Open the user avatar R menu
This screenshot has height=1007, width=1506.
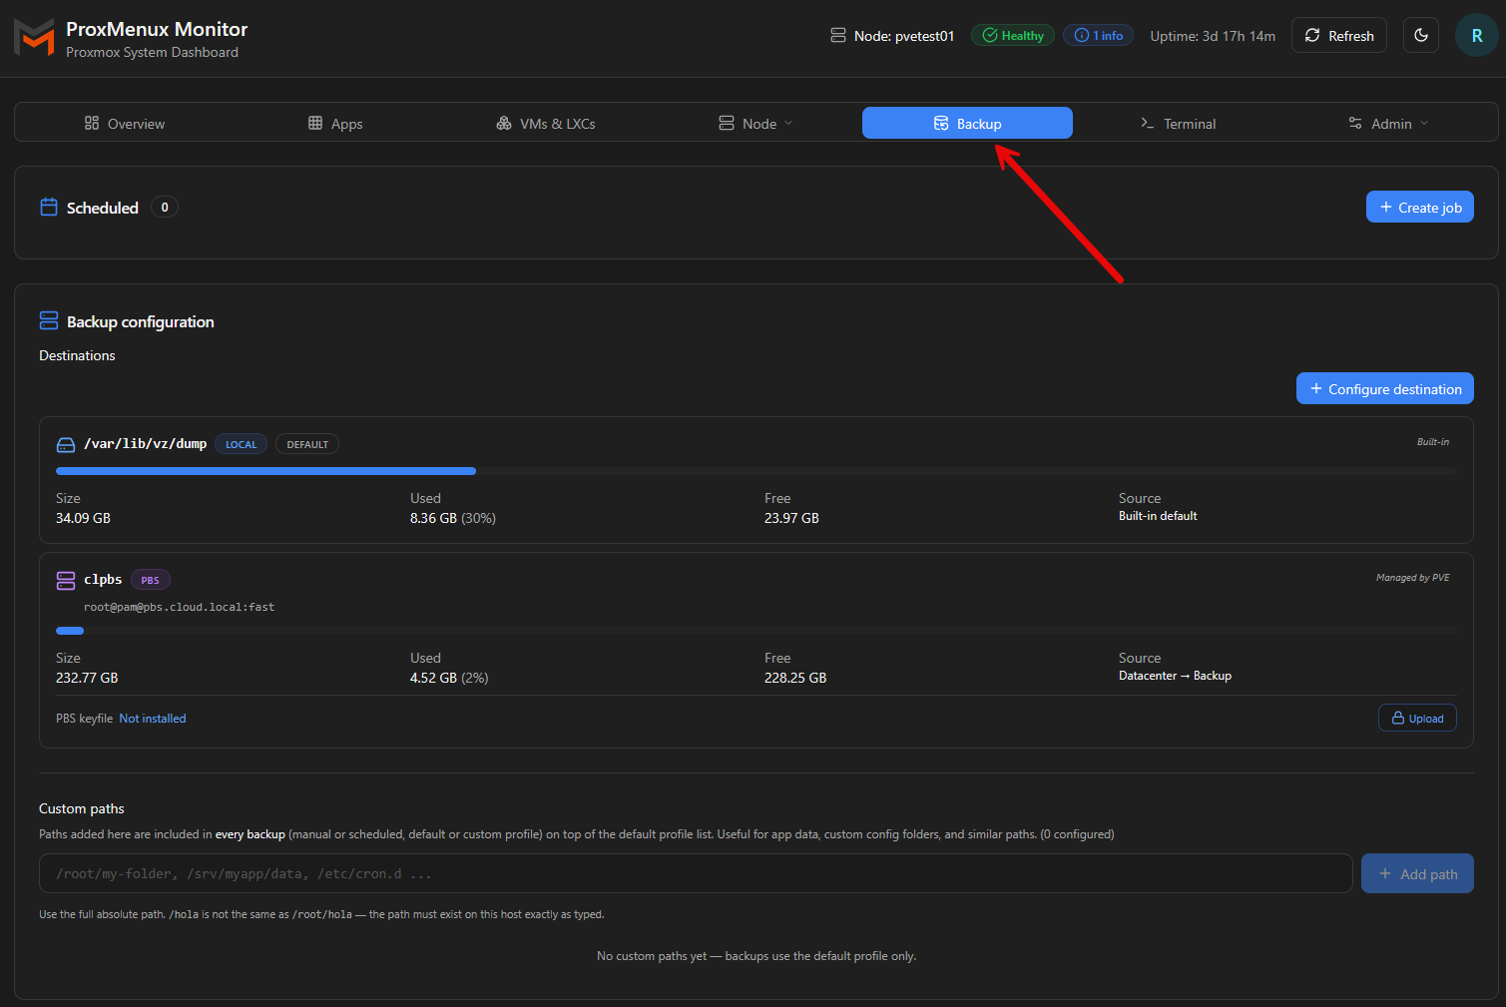1476,35
